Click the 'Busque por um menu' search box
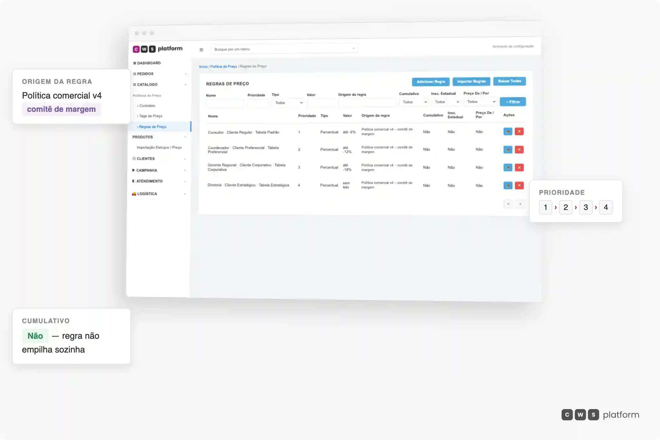660x440 pixels. pyautogui.click(x=284, y=49)
